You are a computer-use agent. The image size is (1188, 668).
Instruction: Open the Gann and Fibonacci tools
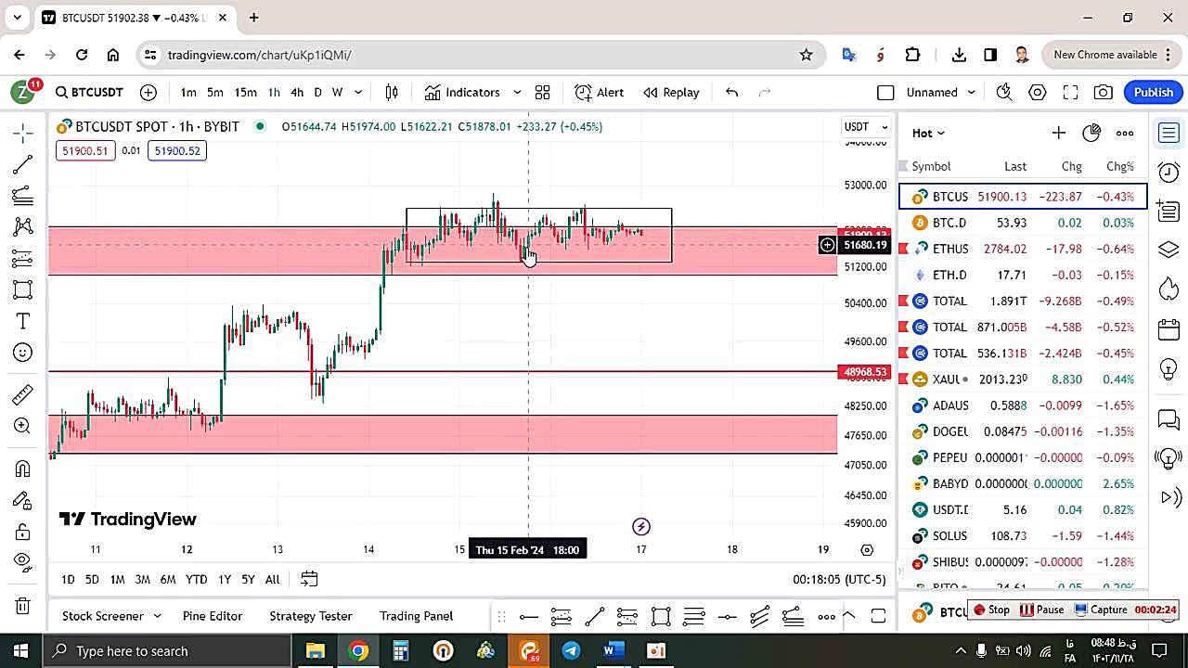pyautogui.click(x=23, y=196)
